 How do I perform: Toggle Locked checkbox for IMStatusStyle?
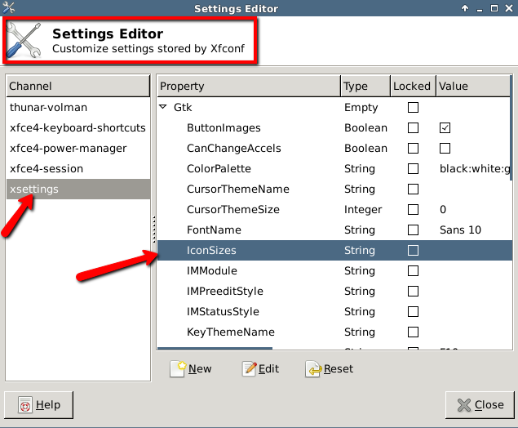413,311
